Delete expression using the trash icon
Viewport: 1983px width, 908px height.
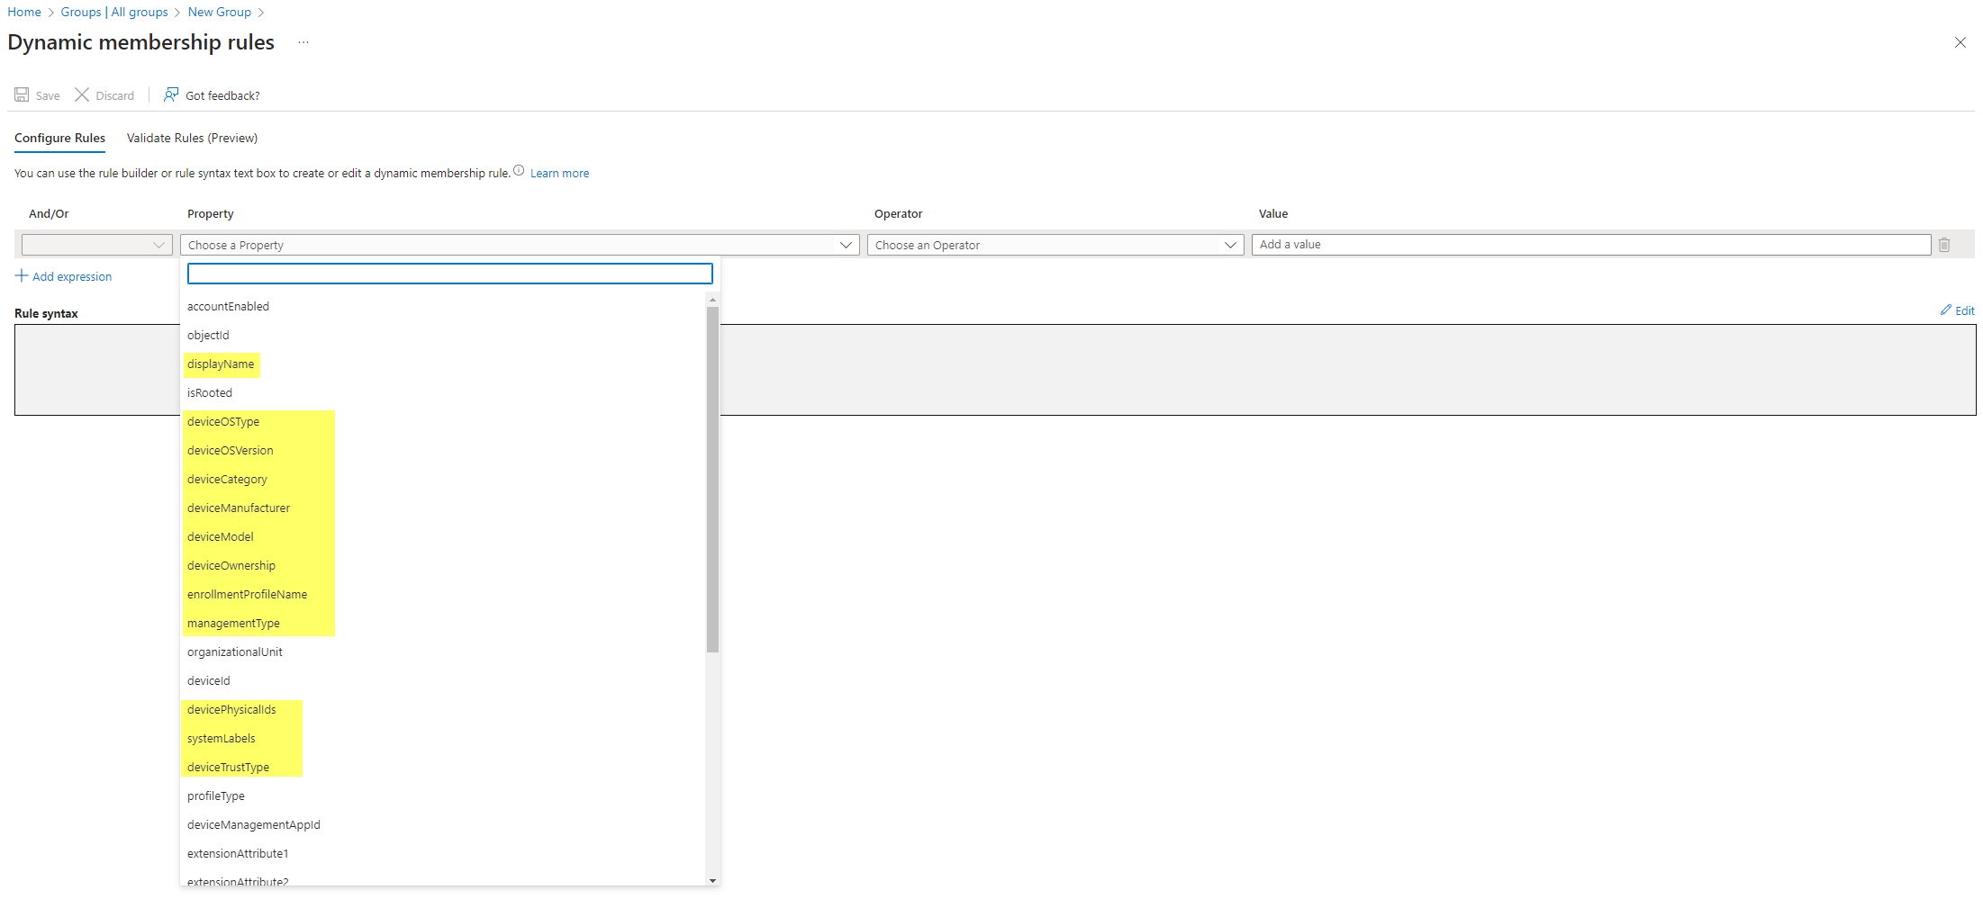coord(1944,245)
